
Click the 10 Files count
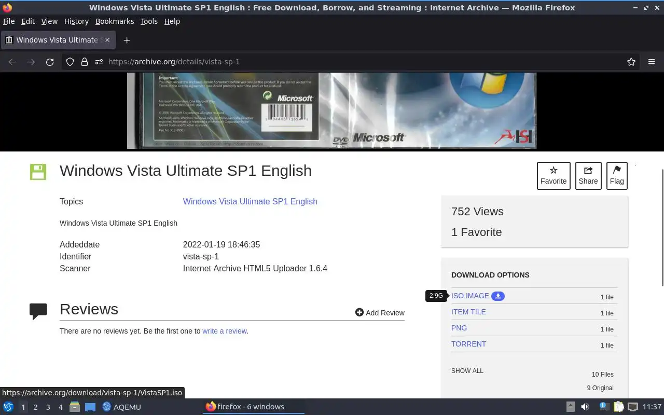[603, 375]
